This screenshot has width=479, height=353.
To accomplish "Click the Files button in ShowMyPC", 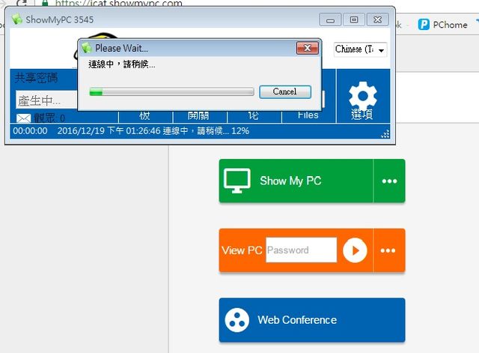I will 308,117.
